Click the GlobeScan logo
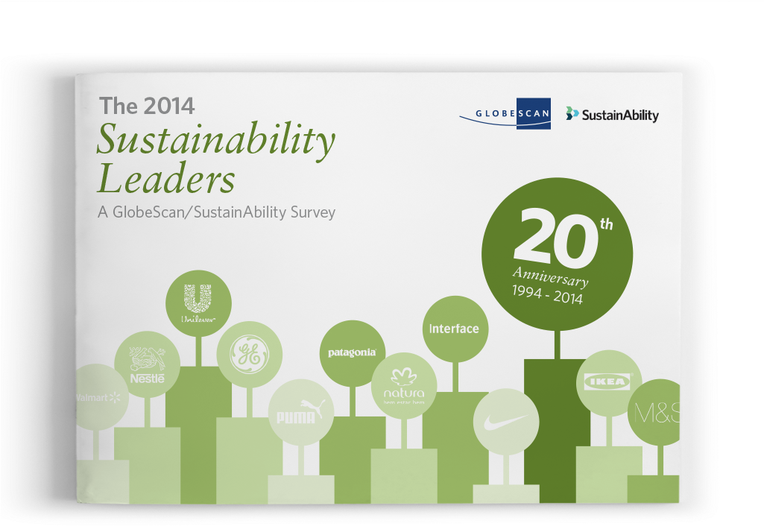 pyautogui.click(x=505, y=113)
